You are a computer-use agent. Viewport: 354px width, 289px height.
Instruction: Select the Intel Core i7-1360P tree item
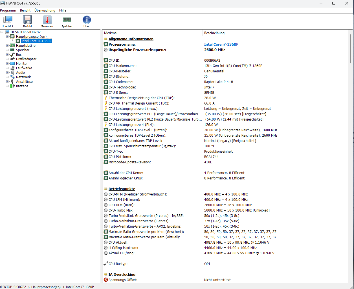click(36, 41)
